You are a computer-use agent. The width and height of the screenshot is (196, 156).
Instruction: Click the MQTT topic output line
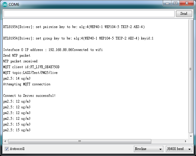point(31,73)
